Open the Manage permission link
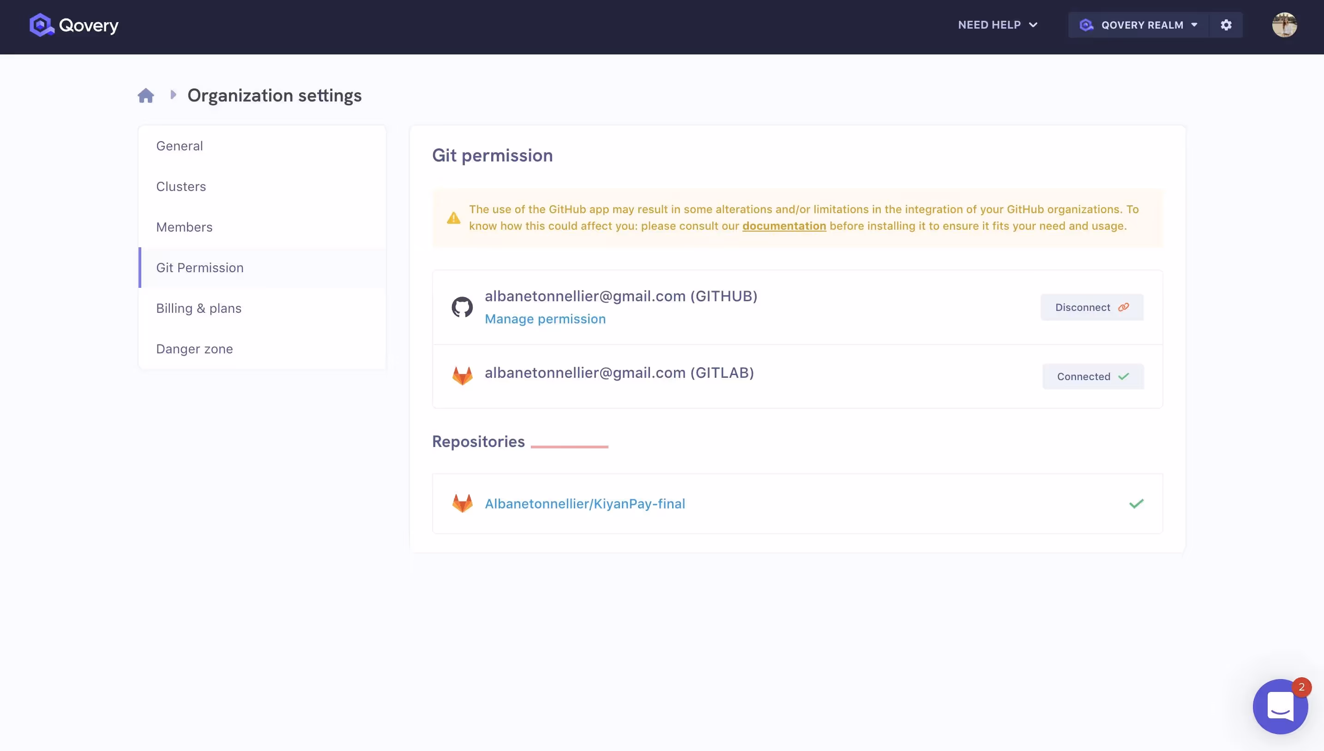Screen dimensions: 1324x751 (x=545, y=319)
